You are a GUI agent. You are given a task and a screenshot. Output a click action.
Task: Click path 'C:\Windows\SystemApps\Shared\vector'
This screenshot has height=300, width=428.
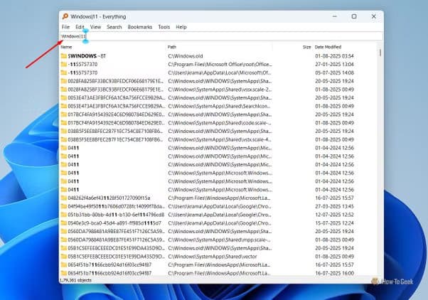pos(213,257)
